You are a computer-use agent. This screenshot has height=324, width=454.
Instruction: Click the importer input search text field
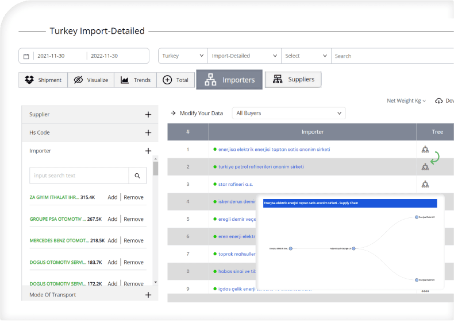tap(79, 175)
